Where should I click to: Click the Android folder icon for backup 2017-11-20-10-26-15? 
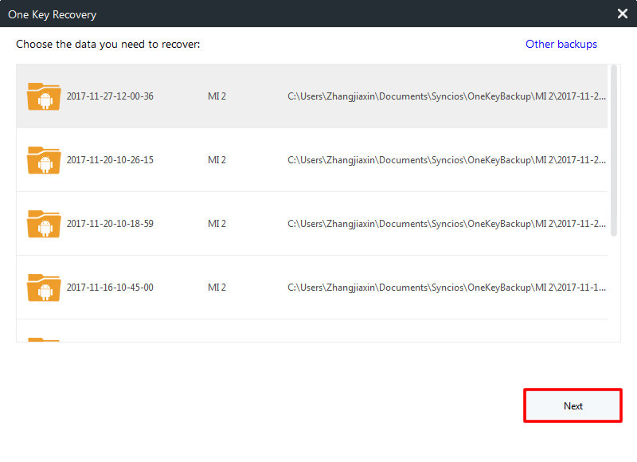pos(44,160)
